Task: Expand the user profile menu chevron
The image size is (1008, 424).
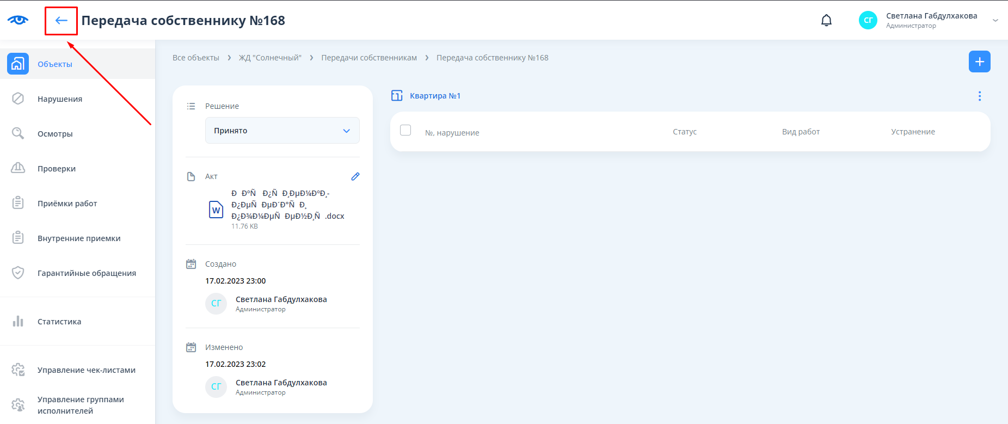Action: click(x=995, y=21)
